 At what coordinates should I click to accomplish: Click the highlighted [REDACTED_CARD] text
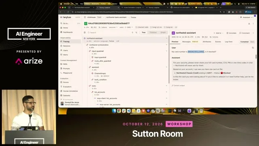196,52
